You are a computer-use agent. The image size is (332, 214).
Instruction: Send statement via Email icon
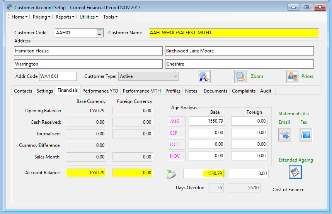(x=284, y=135)
